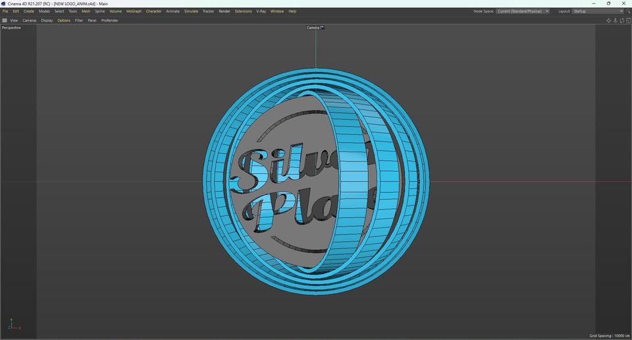Open the viewport Options menu
Screen dimensions: 632x340
[x=64, y=20]
